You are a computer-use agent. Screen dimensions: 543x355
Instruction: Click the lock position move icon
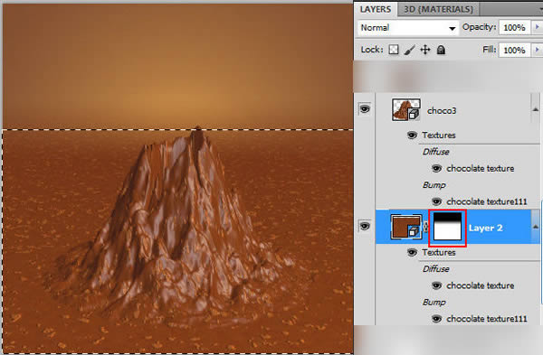point(425,50)
